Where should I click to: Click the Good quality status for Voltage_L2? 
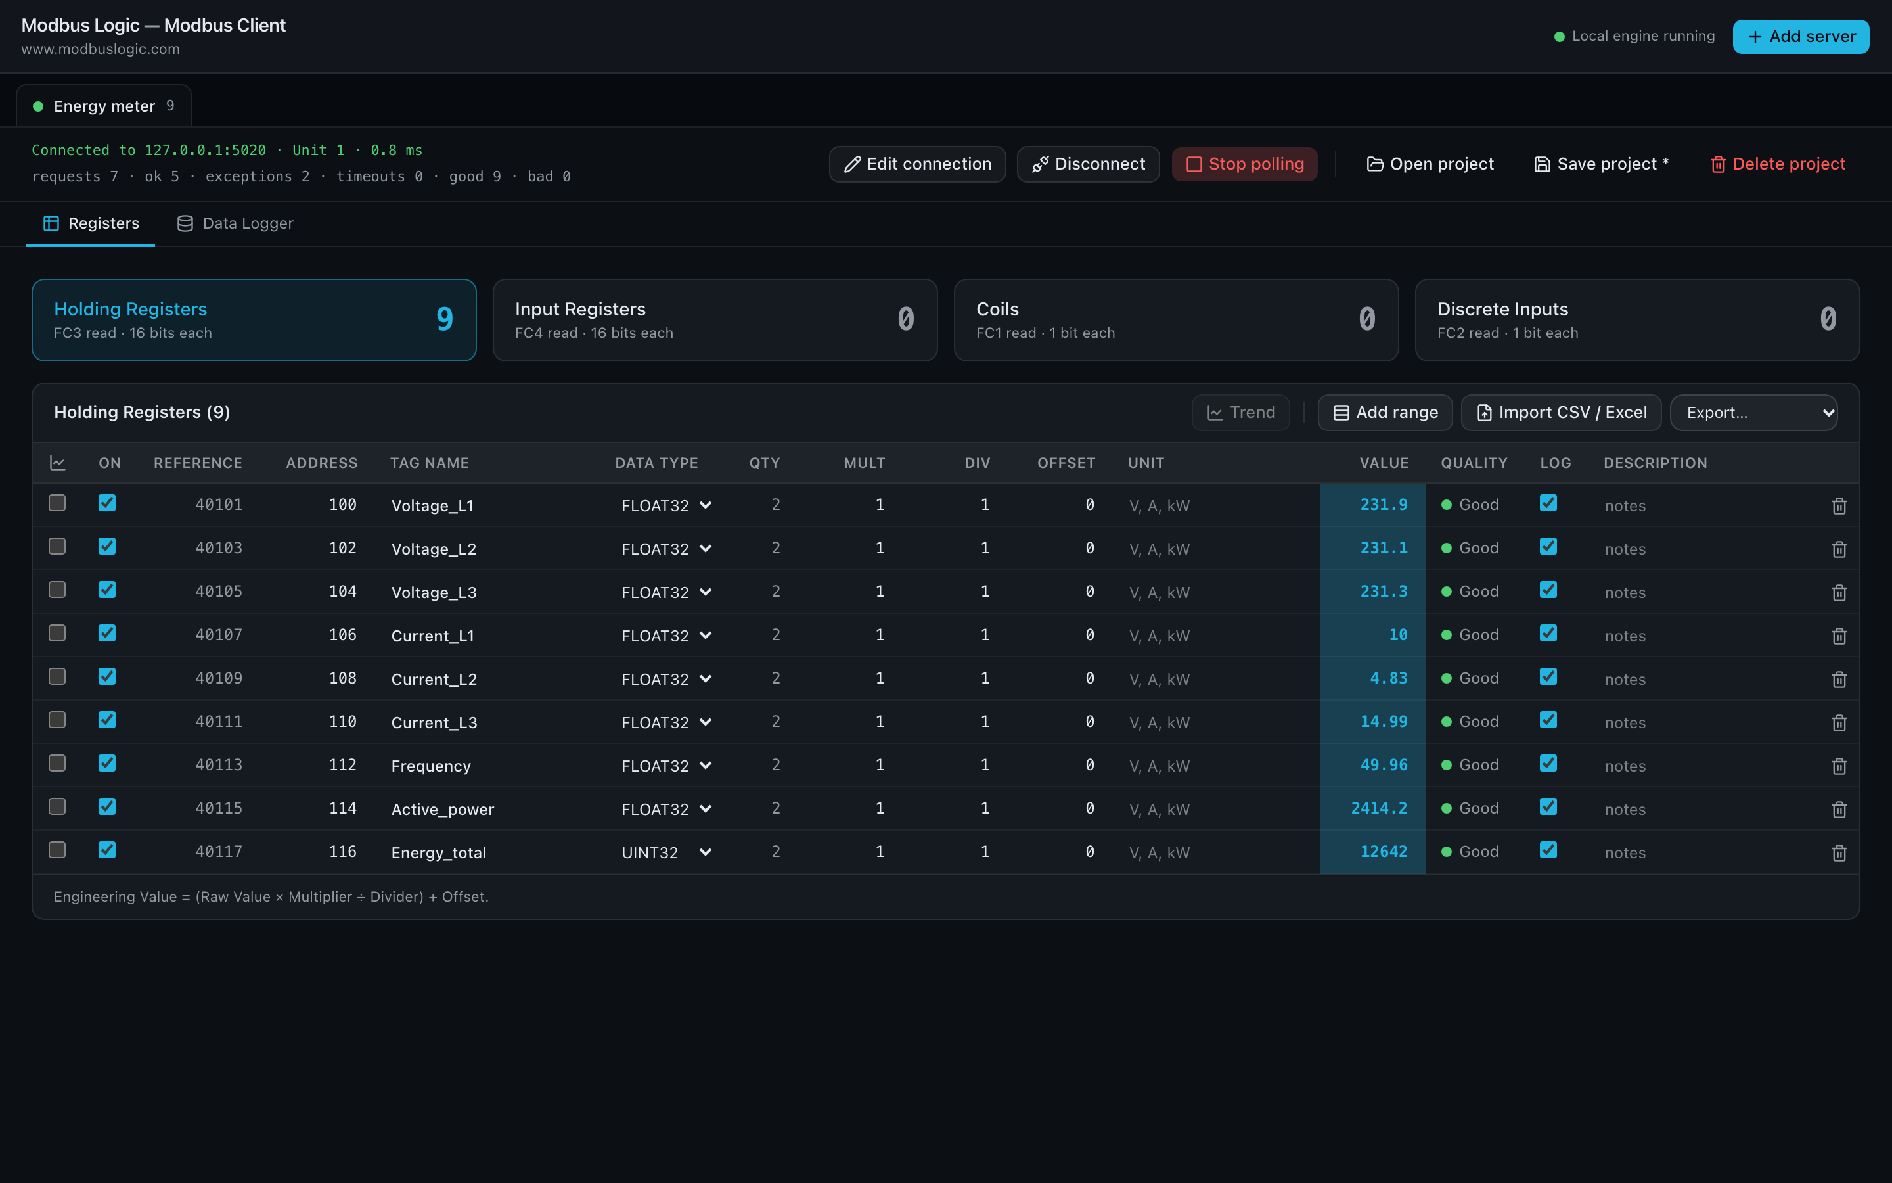[1470, 549]
